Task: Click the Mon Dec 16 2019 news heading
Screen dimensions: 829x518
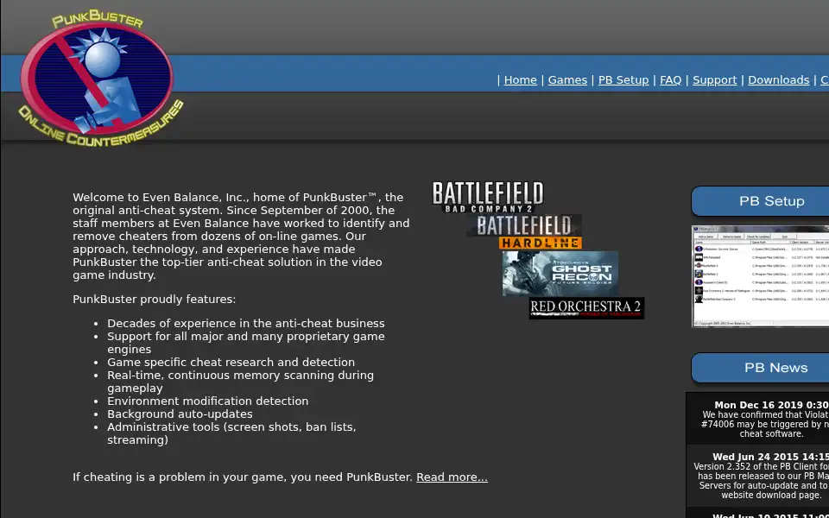Action: pos(771,406)
